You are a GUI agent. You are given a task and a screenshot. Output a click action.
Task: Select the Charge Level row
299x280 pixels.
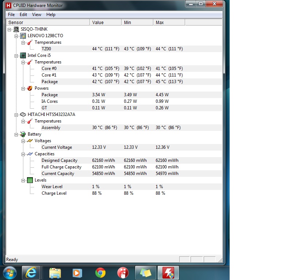131,193
